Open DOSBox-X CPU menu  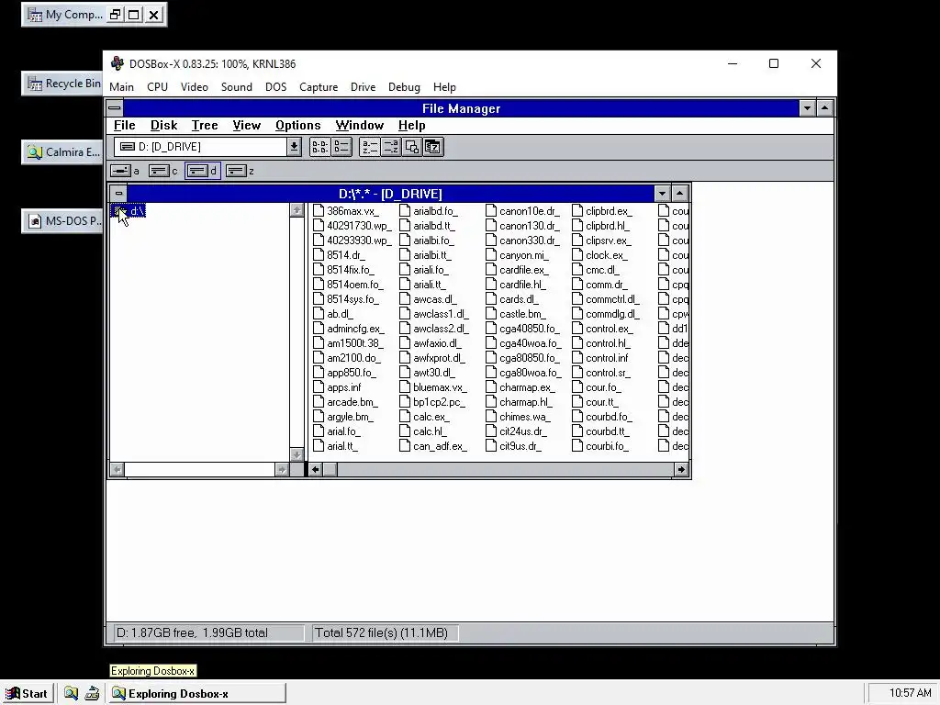157,87
